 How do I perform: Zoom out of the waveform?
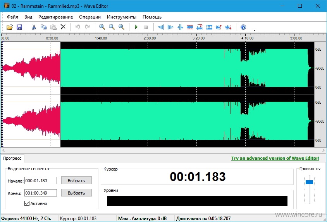112,27
